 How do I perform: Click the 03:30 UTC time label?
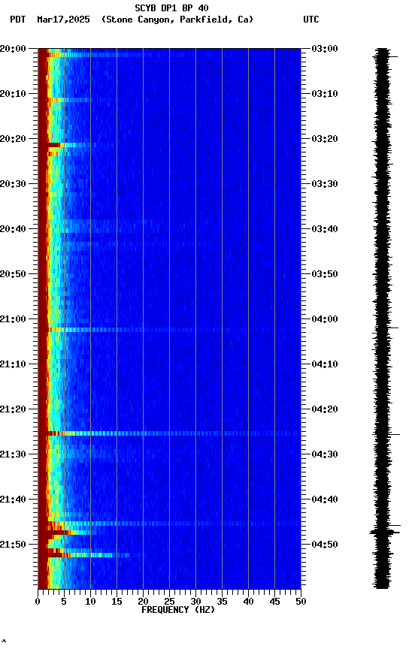pyautogui.click(x=324, y=184)
